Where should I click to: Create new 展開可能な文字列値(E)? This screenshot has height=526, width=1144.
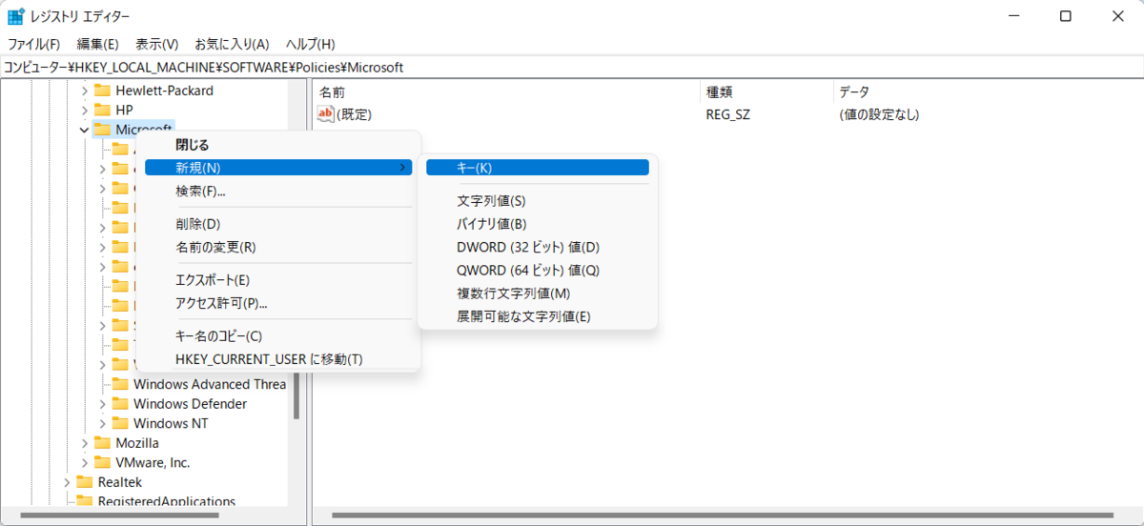pos(538,316)
